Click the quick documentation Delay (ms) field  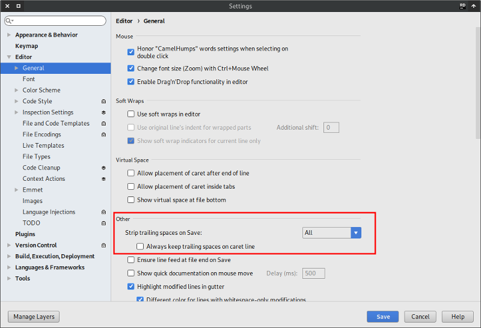(313, 273)
